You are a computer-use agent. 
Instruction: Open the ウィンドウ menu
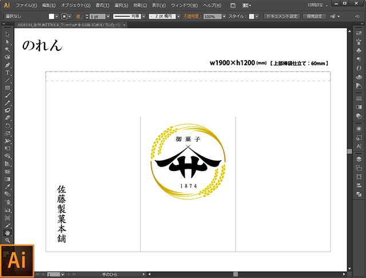(x=184, y=5)
